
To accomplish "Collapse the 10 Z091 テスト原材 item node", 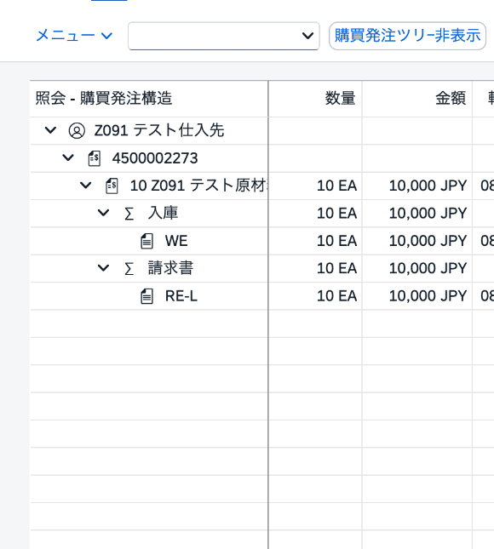I will point(85,186).
